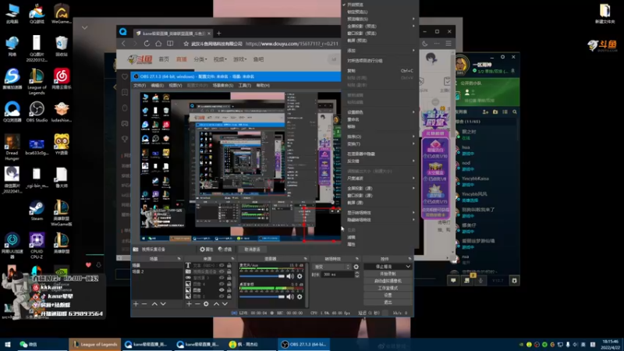Viewport: 624px width, 351px height.
Task: Open the 渐变 scene transition dropdown
Action: (332, 267)
